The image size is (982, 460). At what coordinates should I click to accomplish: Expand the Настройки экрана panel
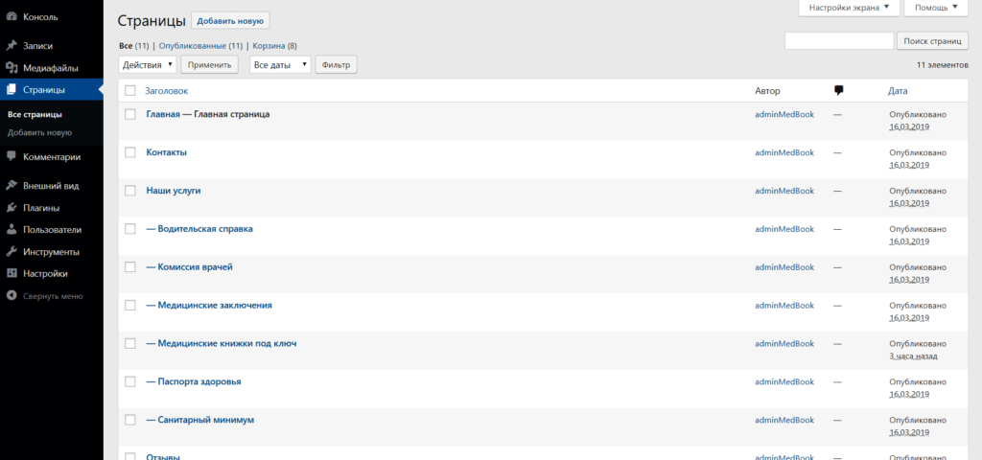(x=849, y=8)
